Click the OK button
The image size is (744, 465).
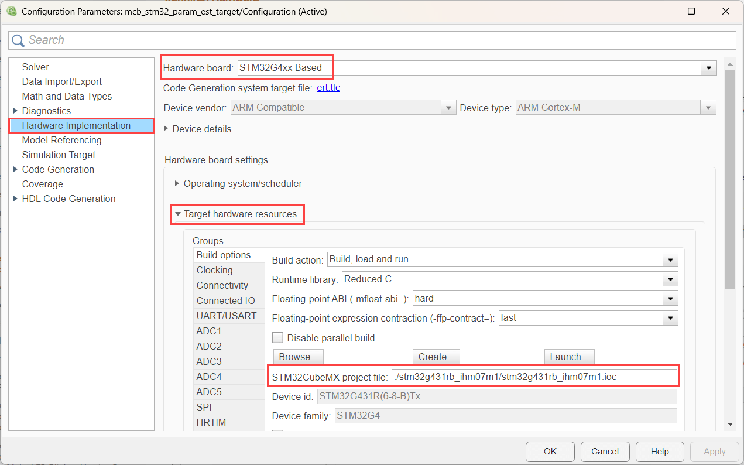pos(550,452)
